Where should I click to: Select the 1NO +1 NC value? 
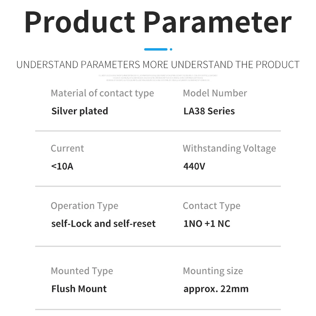point(207,224)
